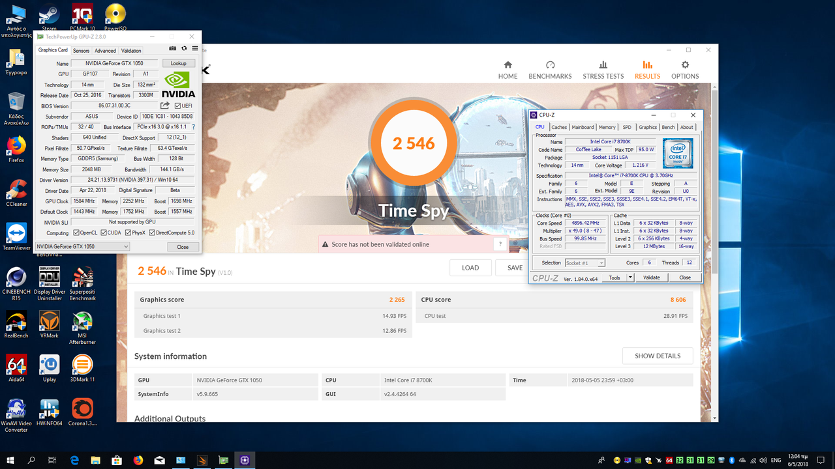The width and height of the screenshot is (835, 469).
Task: Click Lookup button in GPU-Z
Action: point(179,63)
